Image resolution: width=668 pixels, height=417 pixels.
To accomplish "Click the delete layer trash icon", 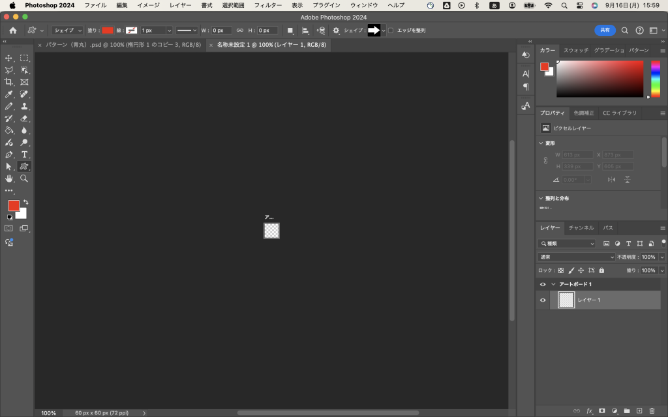I will 652,410.
